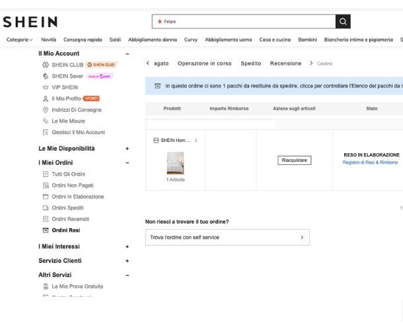Screen dimensions: 403x330
Task: Open Tutti Gli Ordini
Action: 69,174
